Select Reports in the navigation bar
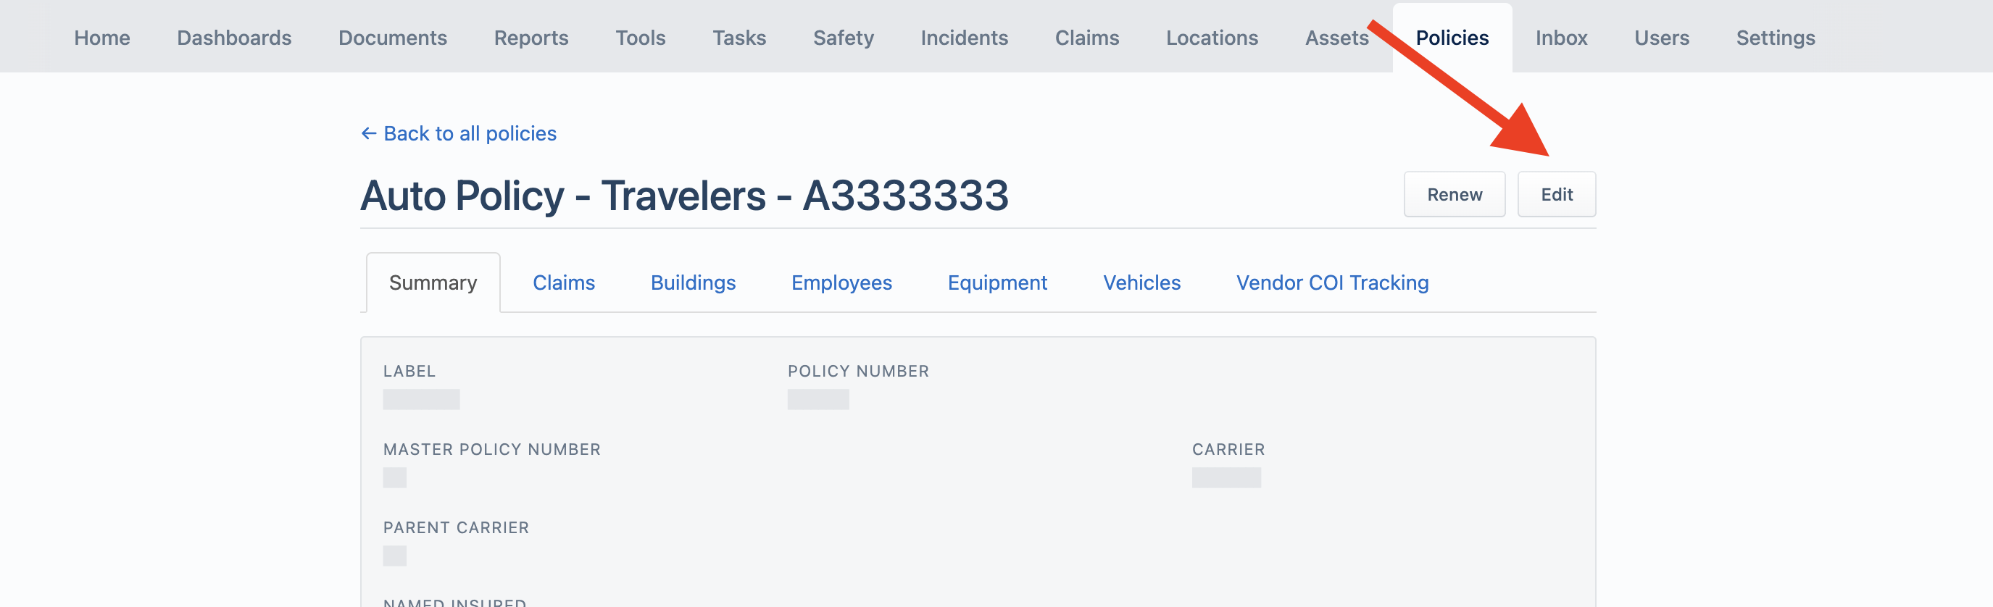Image resolution: width=1993 pixels, height=607 pixels. click(x=531, y=38)
